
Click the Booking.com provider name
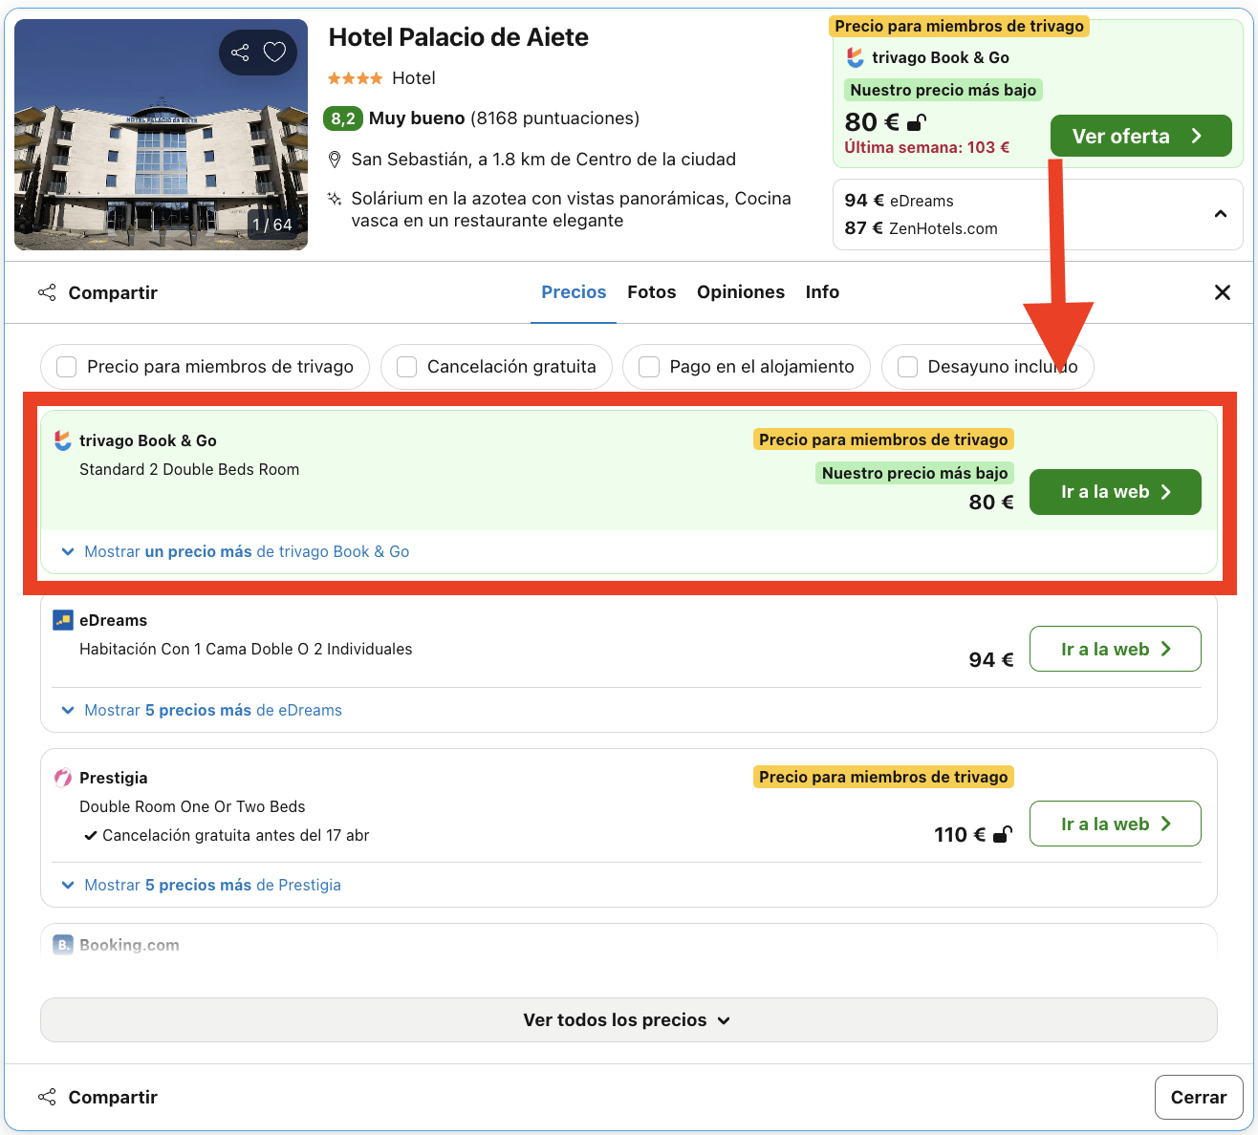pyautogui.click(x=129, y=945)
